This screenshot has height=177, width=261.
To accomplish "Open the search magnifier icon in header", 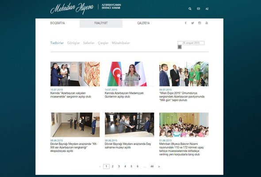I will point(190,9).
